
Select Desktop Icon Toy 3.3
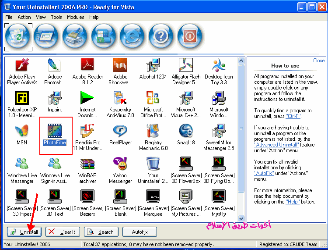(219, 72)
